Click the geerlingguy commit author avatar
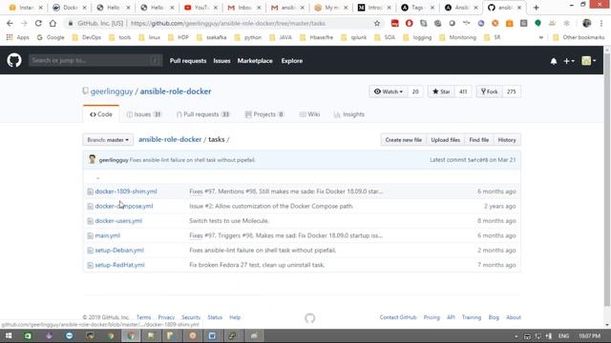This screenshot has height=343, width=611. pos(92,159)
